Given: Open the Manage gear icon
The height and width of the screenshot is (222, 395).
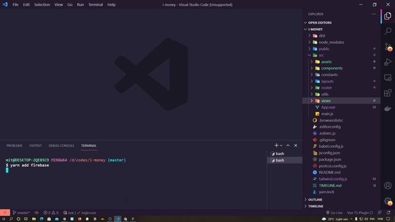Looking at the screenshot, I should pos(388,201).
